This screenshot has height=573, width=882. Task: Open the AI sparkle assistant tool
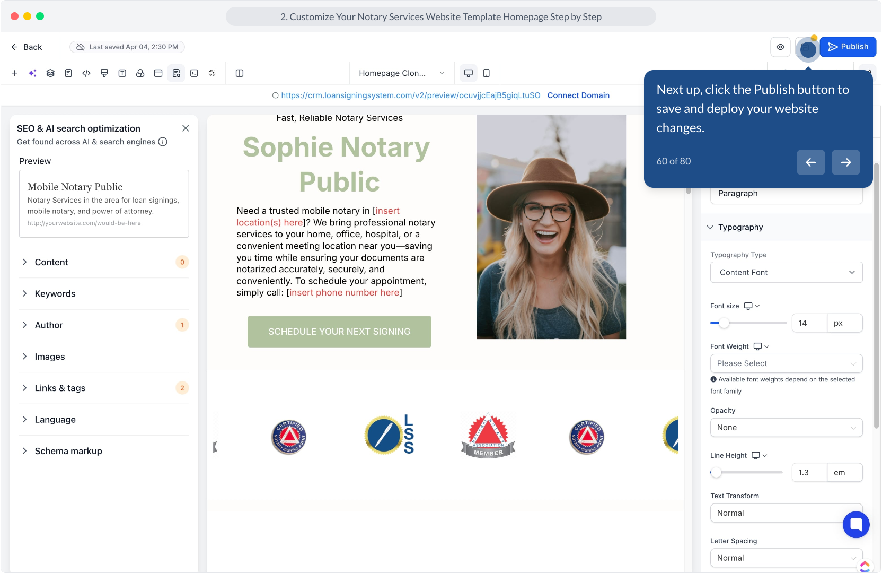coord(32,73)
